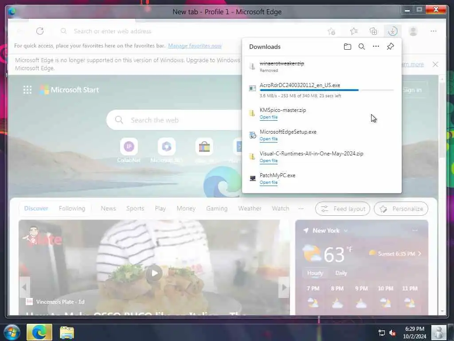This screenshot has width=454, height=341.
Task: Go to the previous story slide
Action: pyautogui.click(x=25, y=287)
